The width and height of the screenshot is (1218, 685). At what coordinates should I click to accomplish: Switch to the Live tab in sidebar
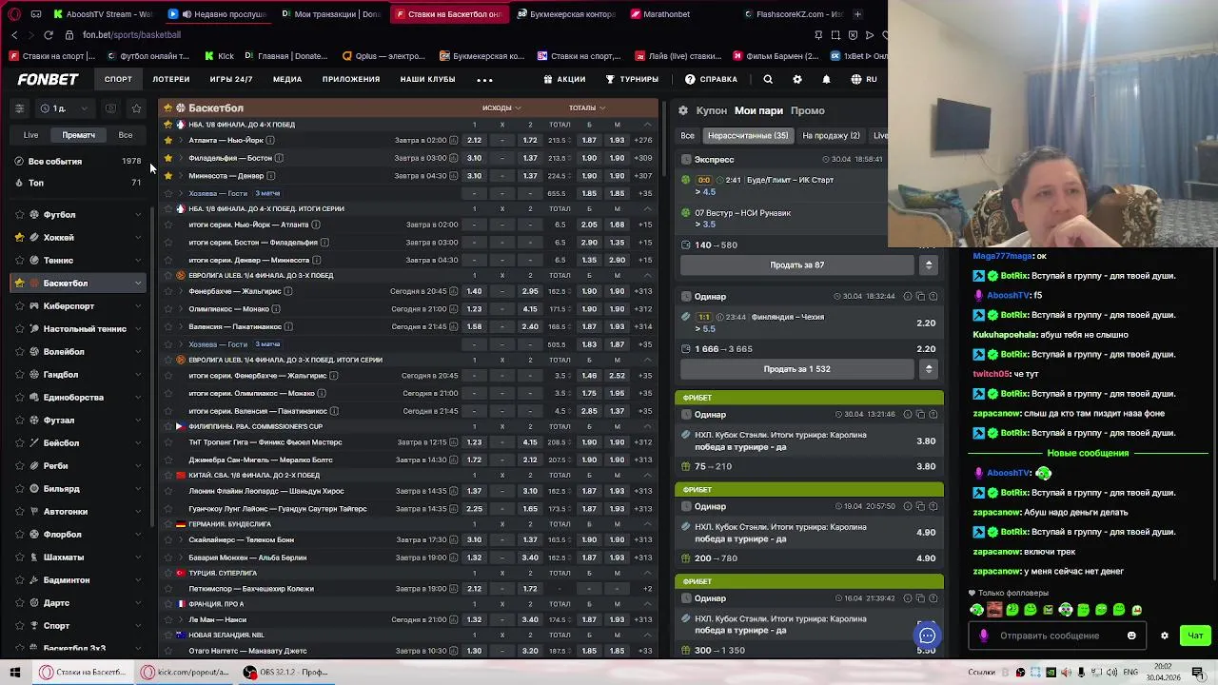[x=30, y=135]
